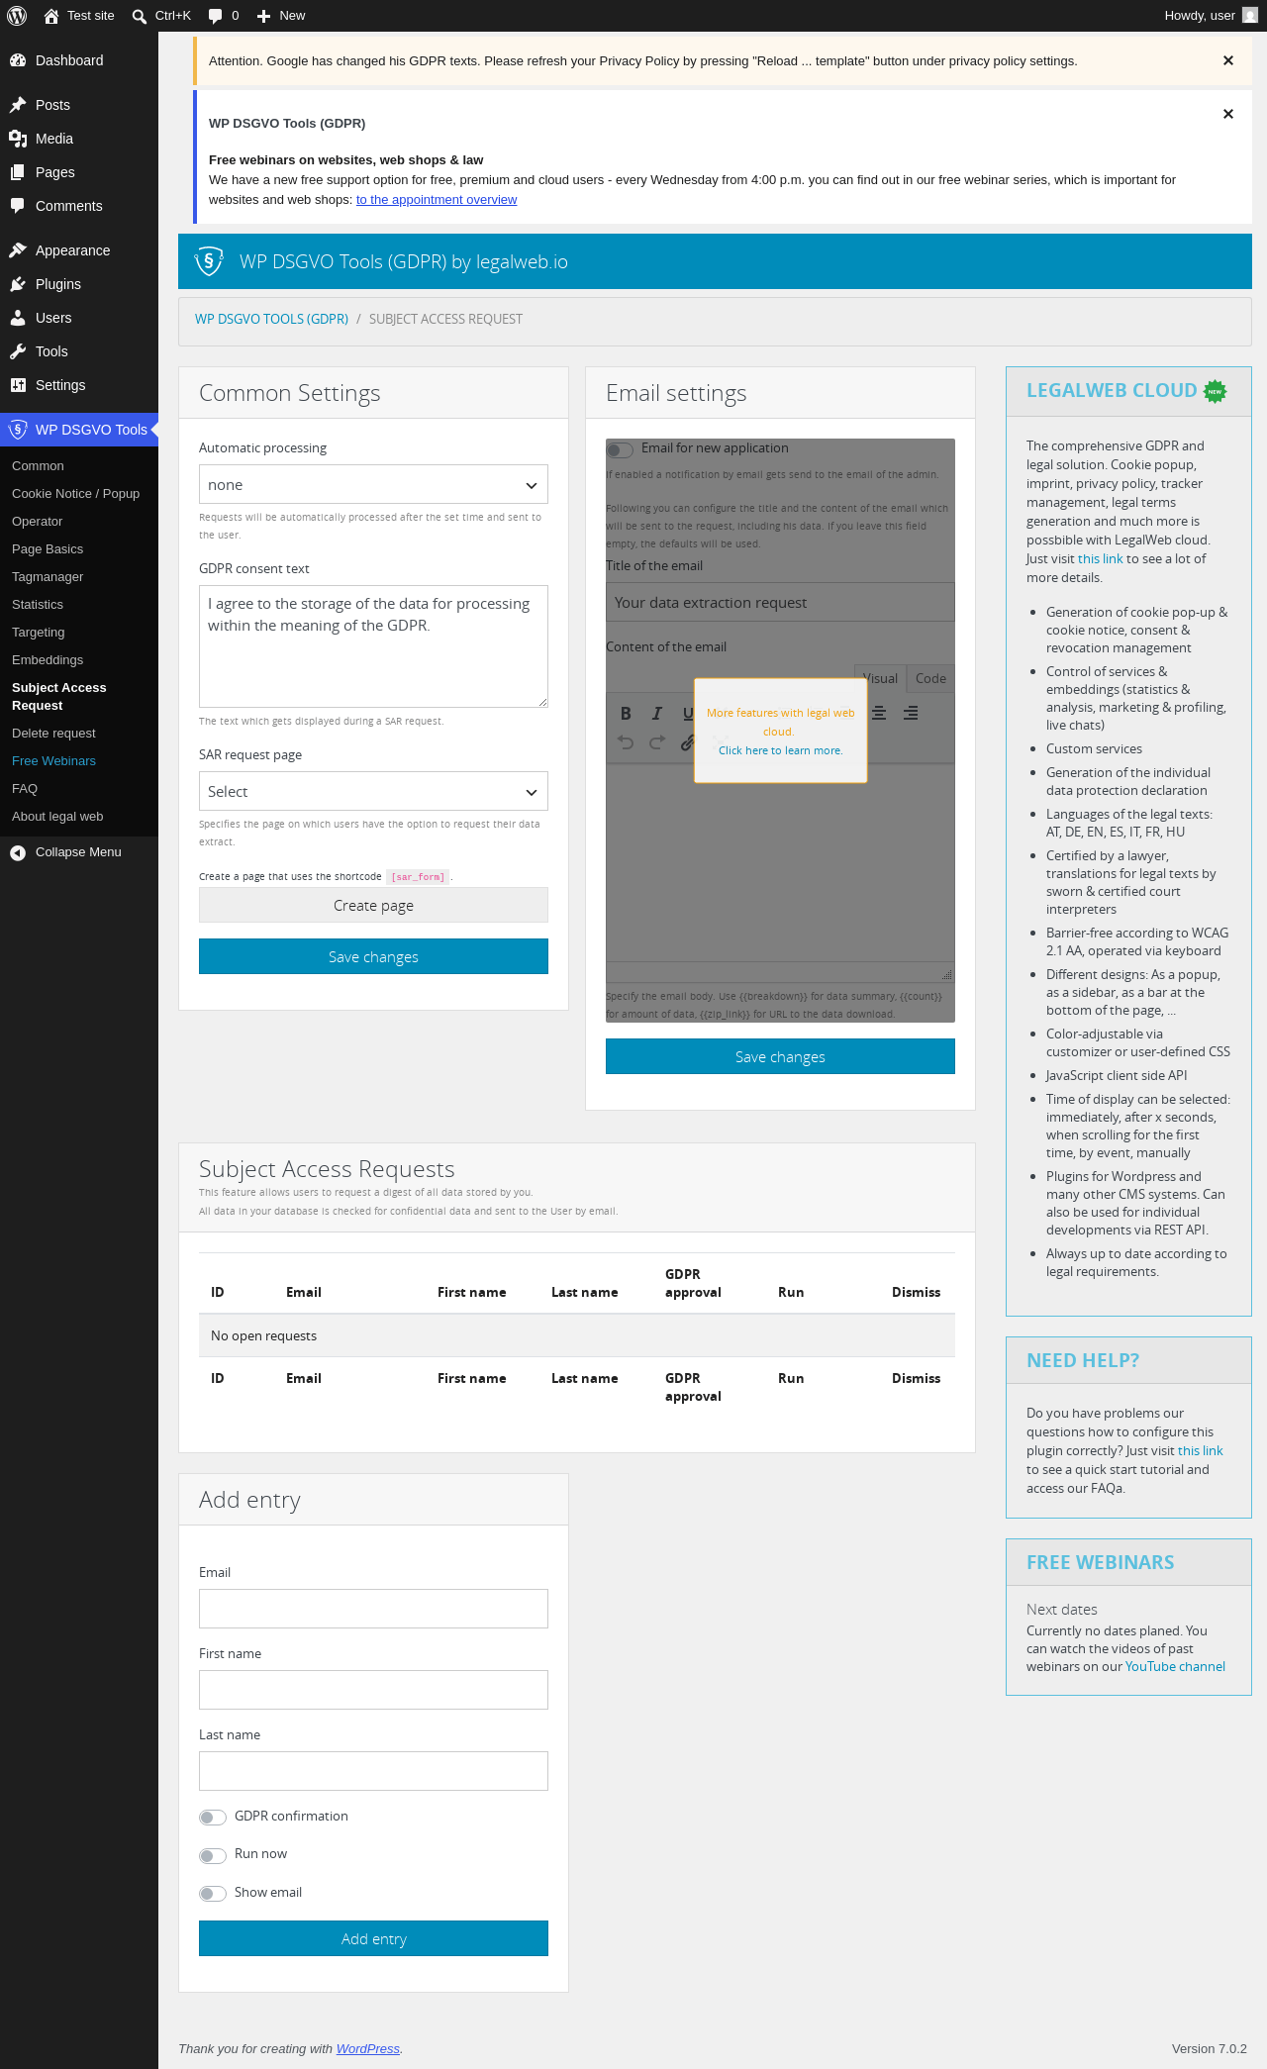
Task: Enable the Run now toggle
Action: coord(213,1855)
